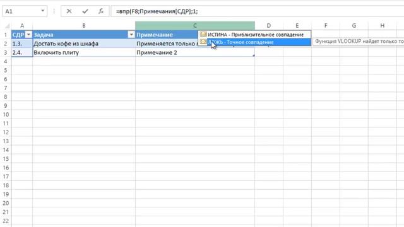Select column D header
This screenshot has width=404, height=227.
[269, 25]
